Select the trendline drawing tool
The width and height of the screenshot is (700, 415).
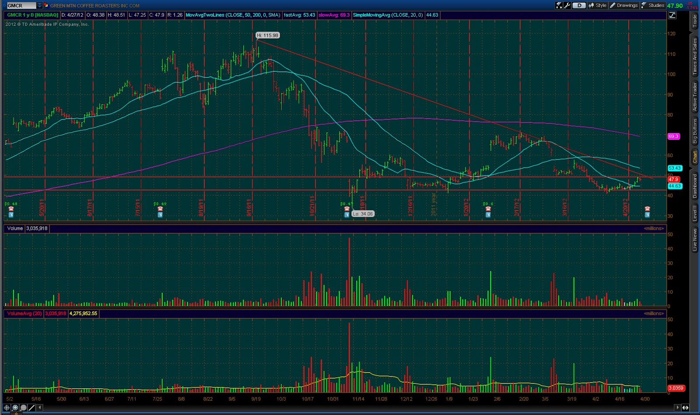coord(31,408)
